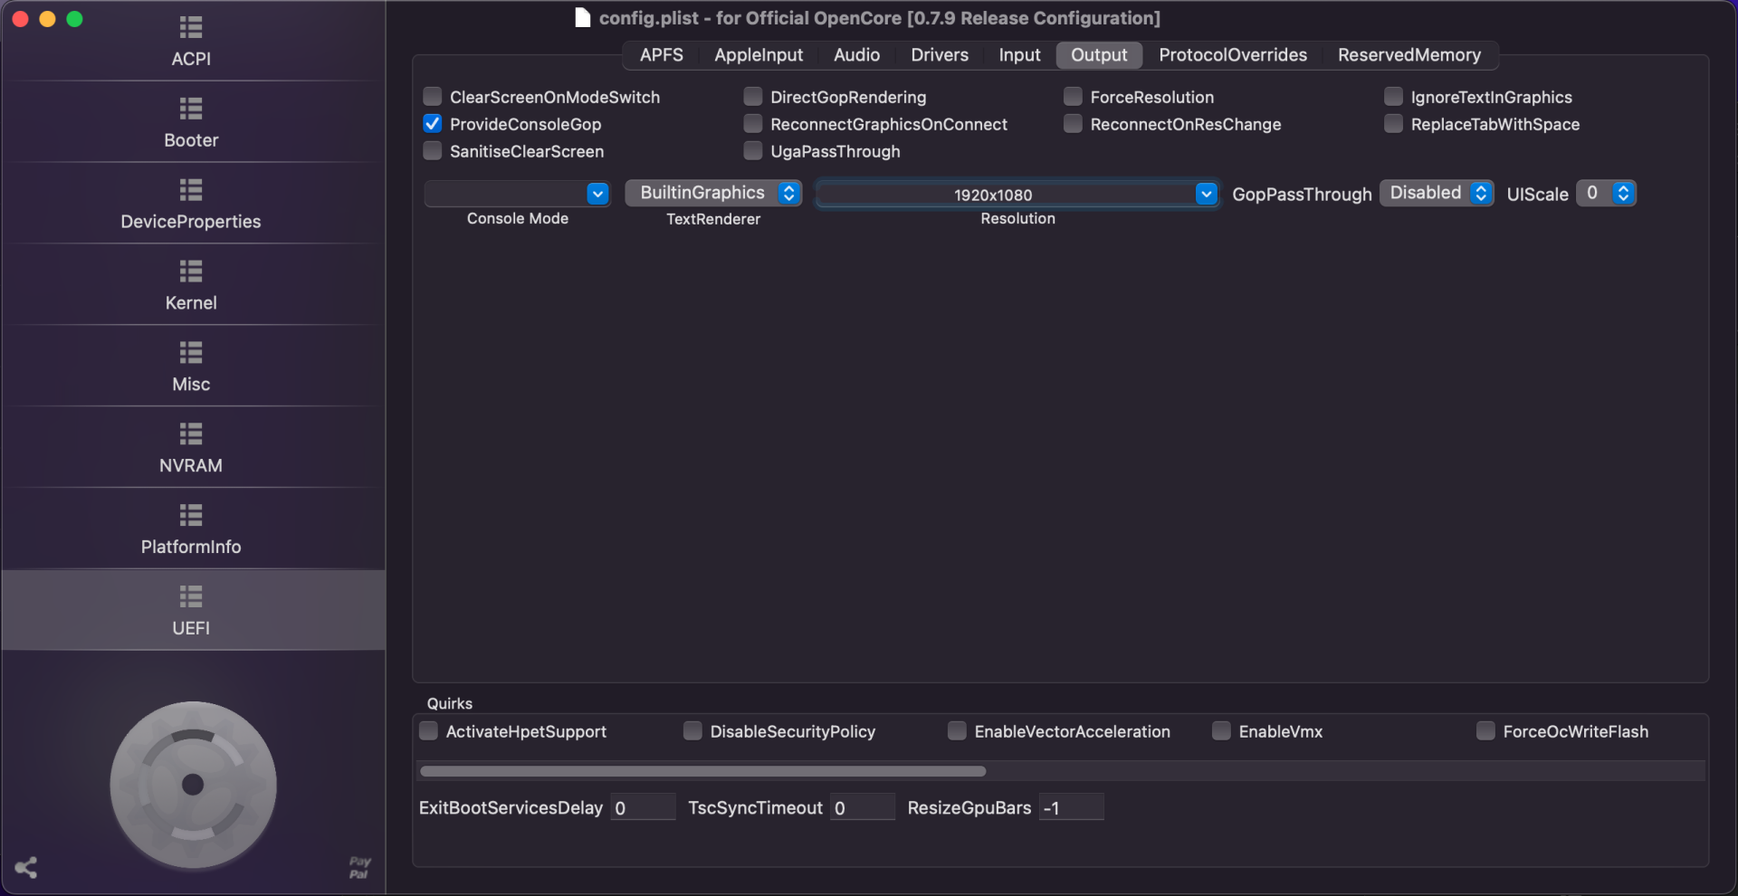The width and height of the screenshot is (1738, 896).
Task: Open the DeviceProperties section icon
Action: tap(191, 191)
